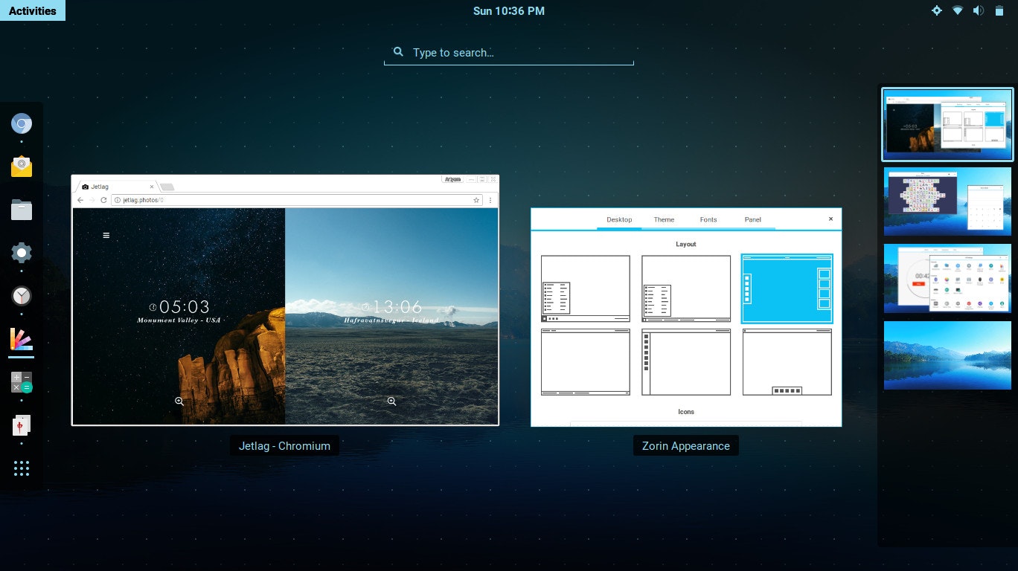Open the Jetlag page hamburger menu

(106, 235)
